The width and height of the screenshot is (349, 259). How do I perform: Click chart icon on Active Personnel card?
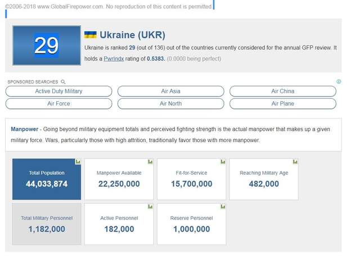pos(150,207)
